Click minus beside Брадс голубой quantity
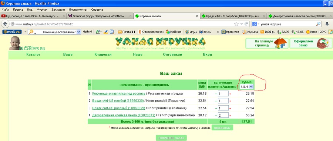The width and height of the screenshot is (333, 141). point(216,101)
